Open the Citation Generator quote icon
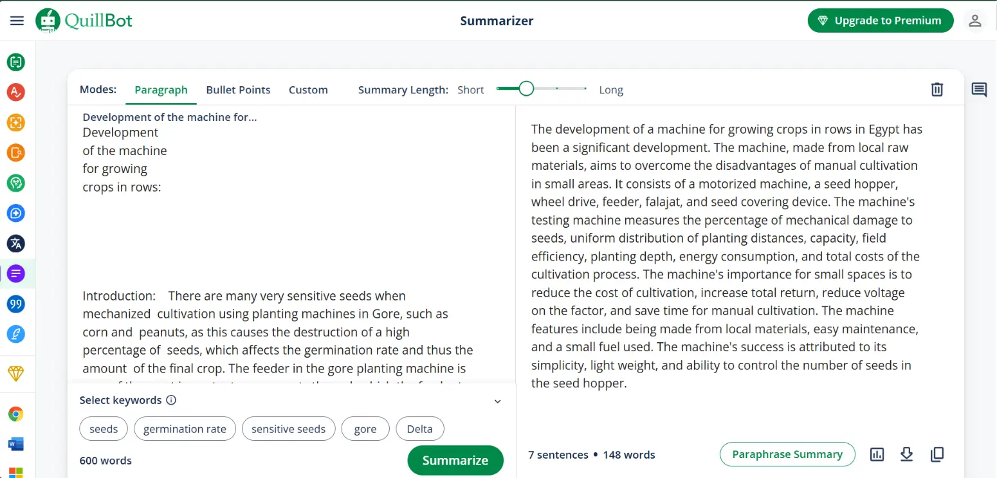 (16, 304)
